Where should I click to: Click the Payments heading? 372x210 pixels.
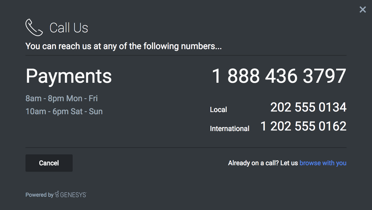[69, 76]
